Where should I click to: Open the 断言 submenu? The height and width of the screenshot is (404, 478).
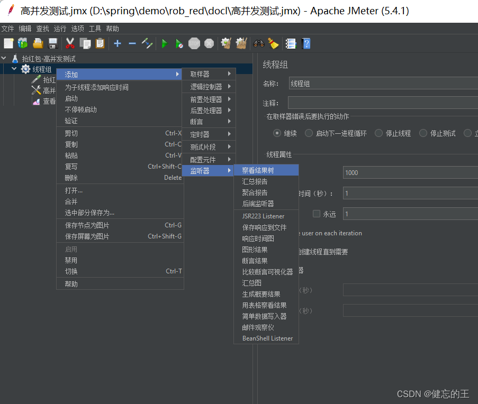point(209,122)
